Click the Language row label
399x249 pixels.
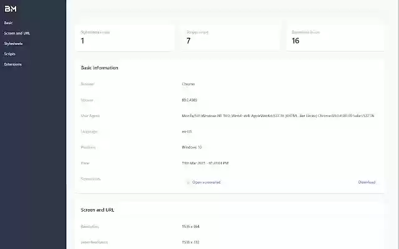coord(89,131)
